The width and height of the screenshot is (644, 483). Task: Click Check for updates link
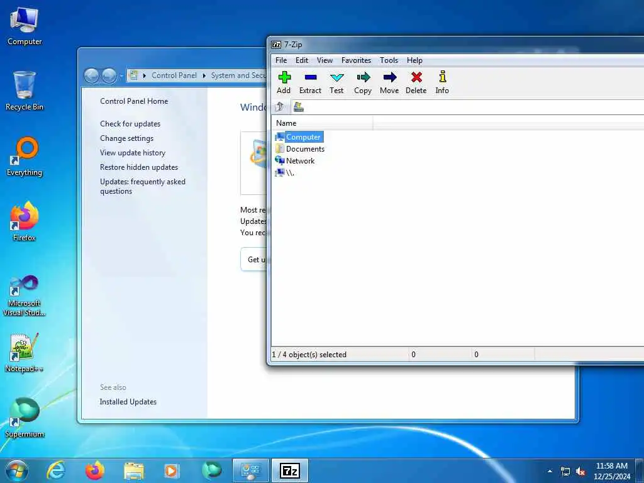[x=130, y=124]
